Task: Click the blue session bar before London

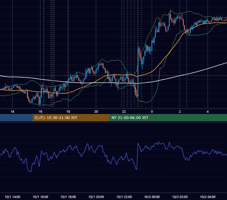Action: (16, 118)
